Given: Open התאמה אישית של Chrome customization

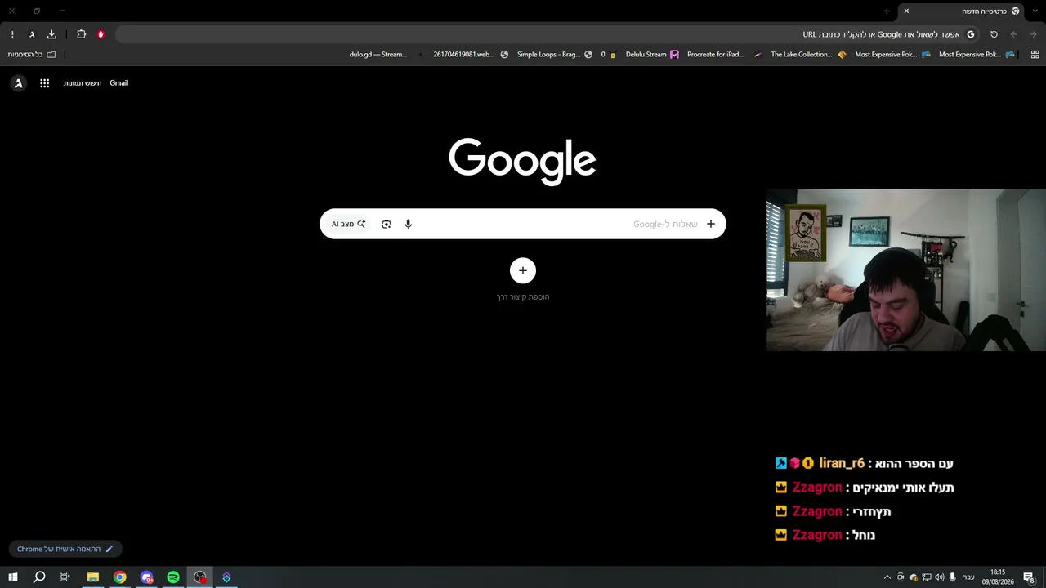Looking at the screenshot, I should coord(65,549).
